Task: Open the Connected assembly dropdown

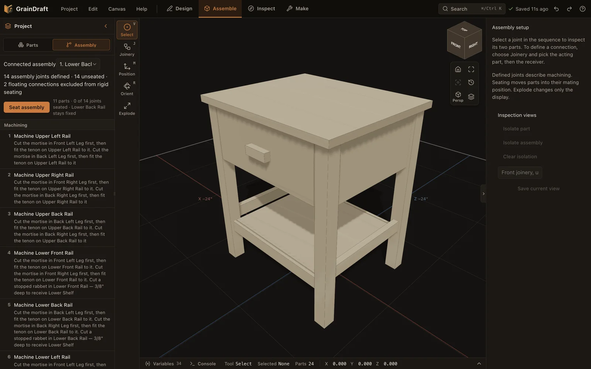Action: tap(78, 64)
